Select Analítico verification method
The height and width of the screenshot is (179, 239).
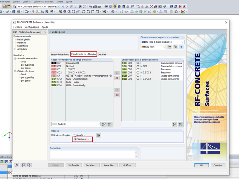81,135
